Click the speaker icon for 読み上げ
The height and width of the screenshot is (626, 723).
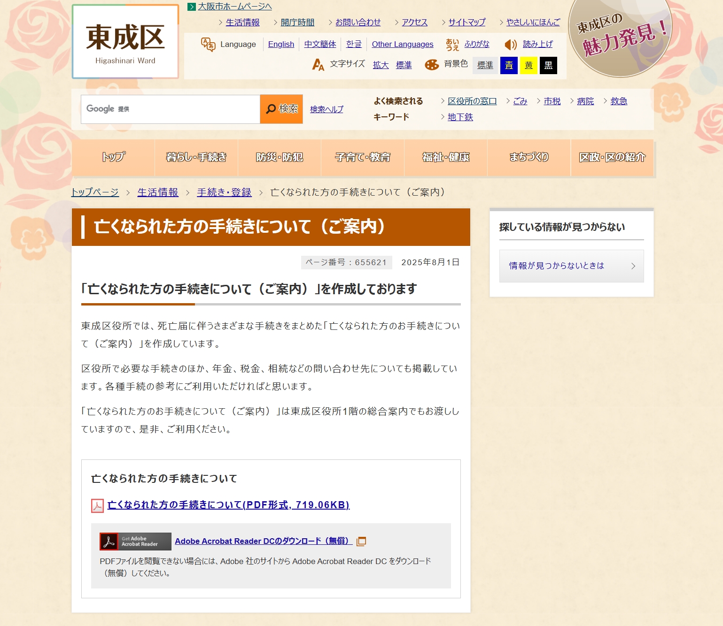pos(511,45)
